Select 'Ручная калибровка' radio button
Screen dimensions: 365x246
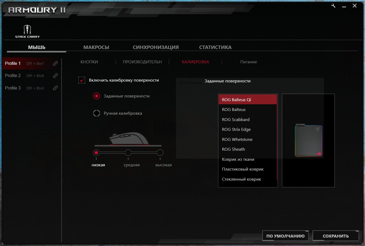[97, 113]
